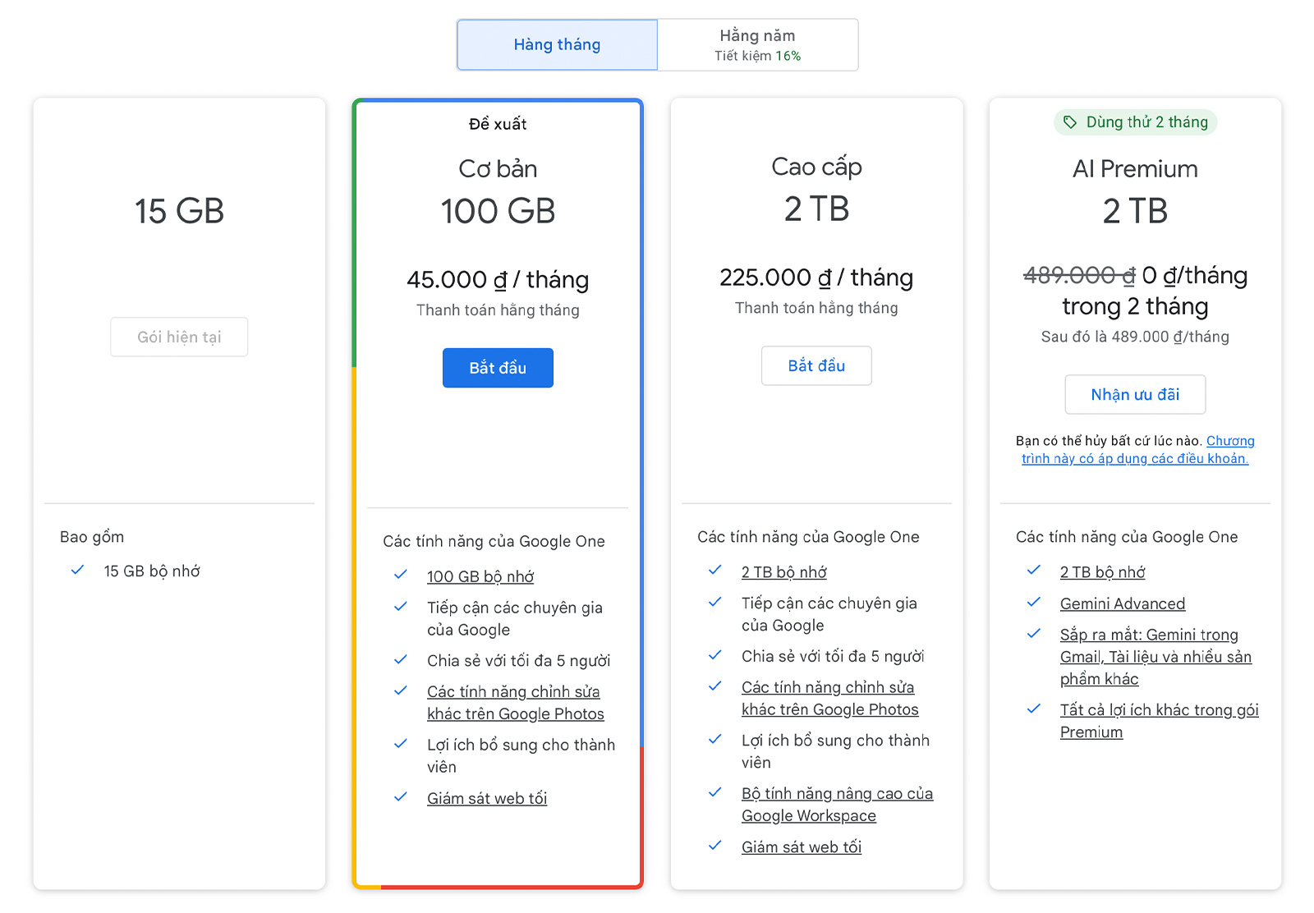Click the checkmark beside Gemini Advanced
This screenshot has width=1314, height=913.
[1034, 602]
